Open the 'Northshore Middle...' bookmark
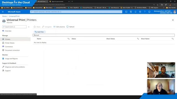Screen dimensions: 177x99 [141, 8]
